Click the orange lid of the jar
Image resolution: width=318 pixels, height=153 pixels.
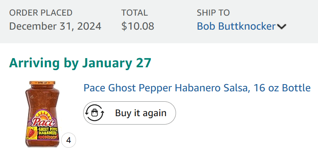tap(42, 83)
